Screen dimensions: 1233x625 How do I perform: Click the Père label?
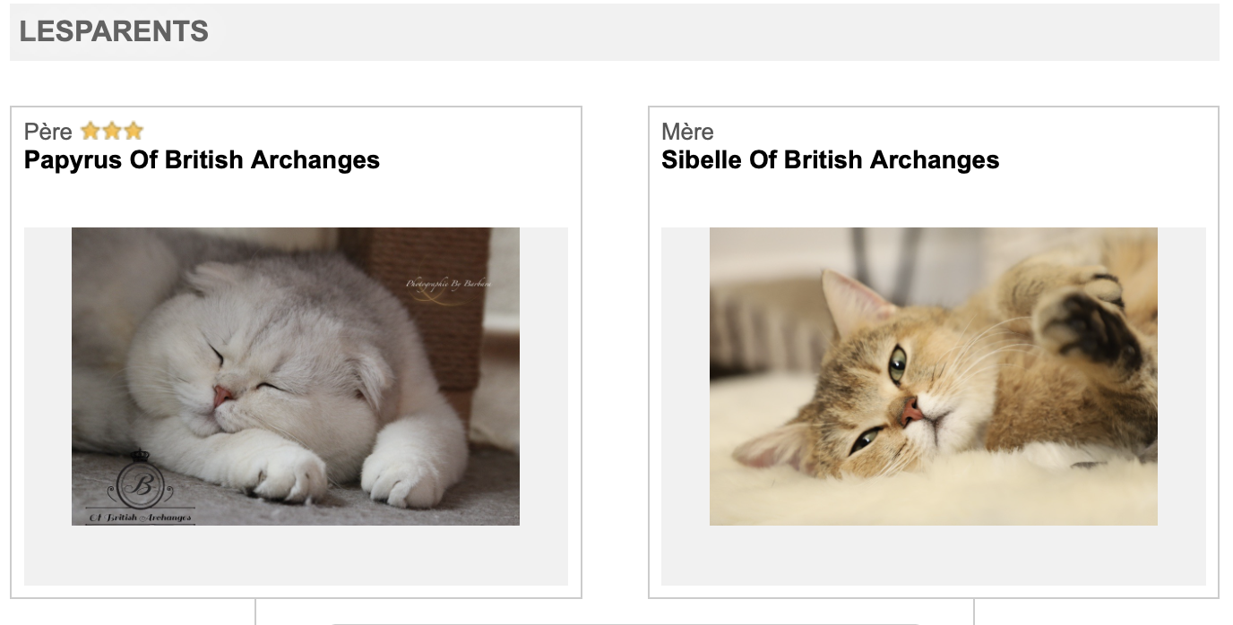(x=47, y=132)
